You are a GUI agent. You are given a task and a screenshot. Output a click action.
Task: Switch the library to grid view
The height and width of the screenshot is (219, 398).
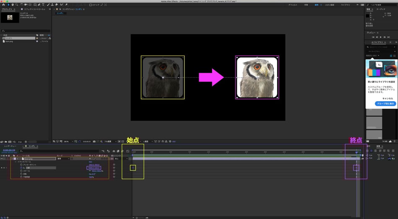pyautogui.click(x=391, y=56)
